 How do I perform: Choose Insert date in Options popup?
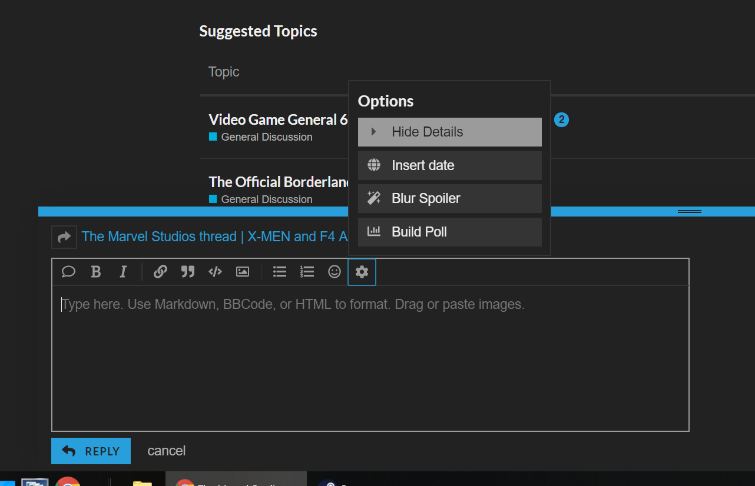(450, 165)
